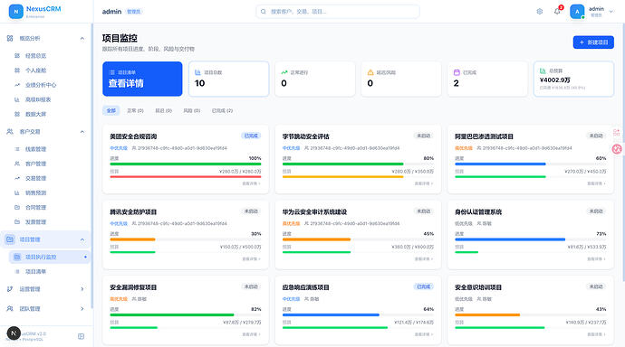The height and width of the screenshot is (347, 625).
Task: Open 查看详情 link on 字节跳动安全评估 card
Action: pos(424,183)
